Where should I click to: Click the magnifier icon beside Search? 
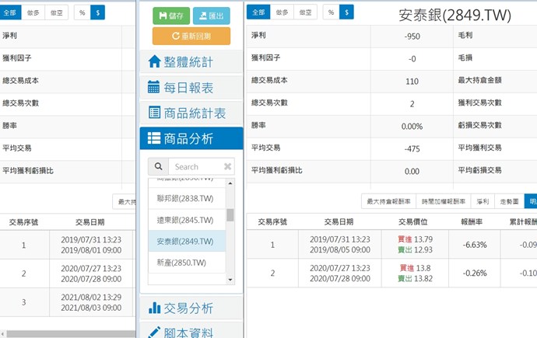158,166
